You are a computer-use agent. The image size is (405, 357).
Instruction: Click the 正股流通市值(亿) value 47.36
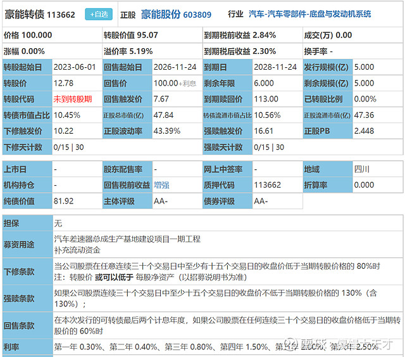(364, 115)
